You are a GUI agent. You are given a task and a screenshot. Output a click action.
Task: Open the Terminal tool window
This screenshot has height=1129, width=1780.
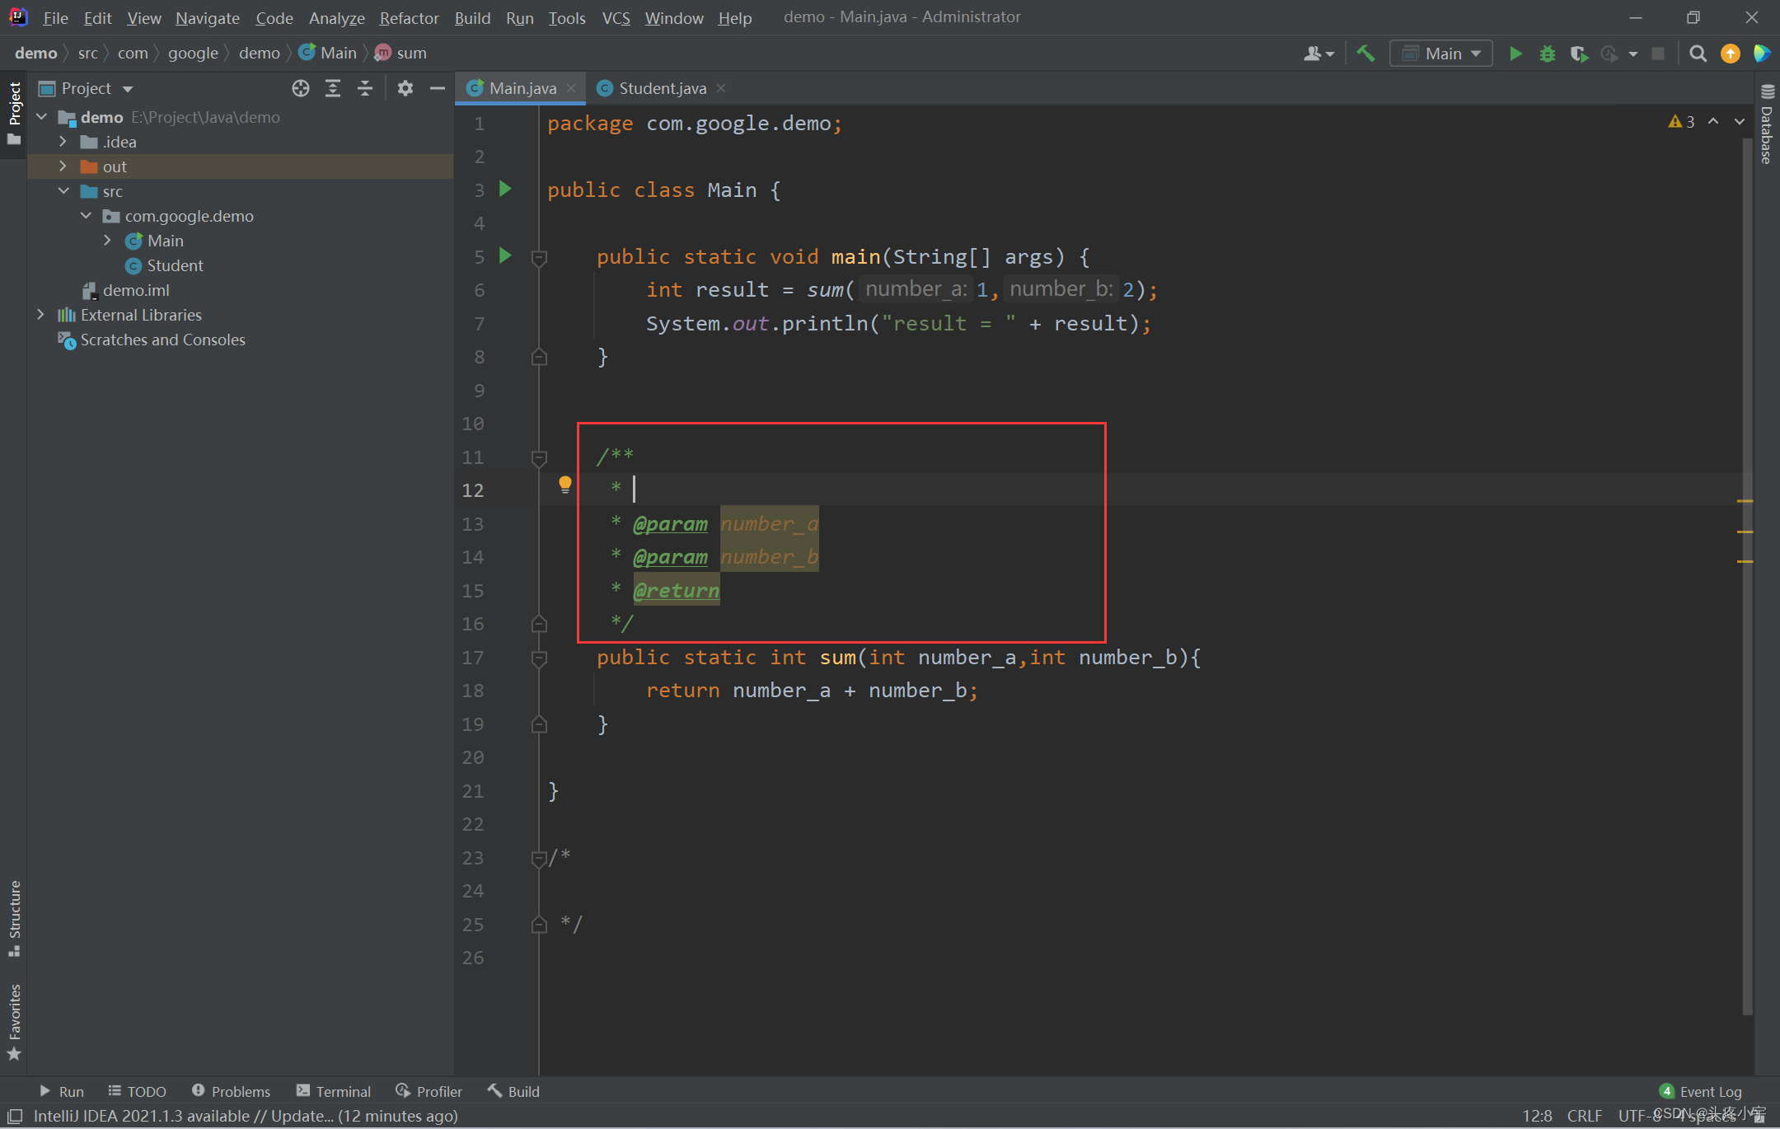[x=334, y=1091]
